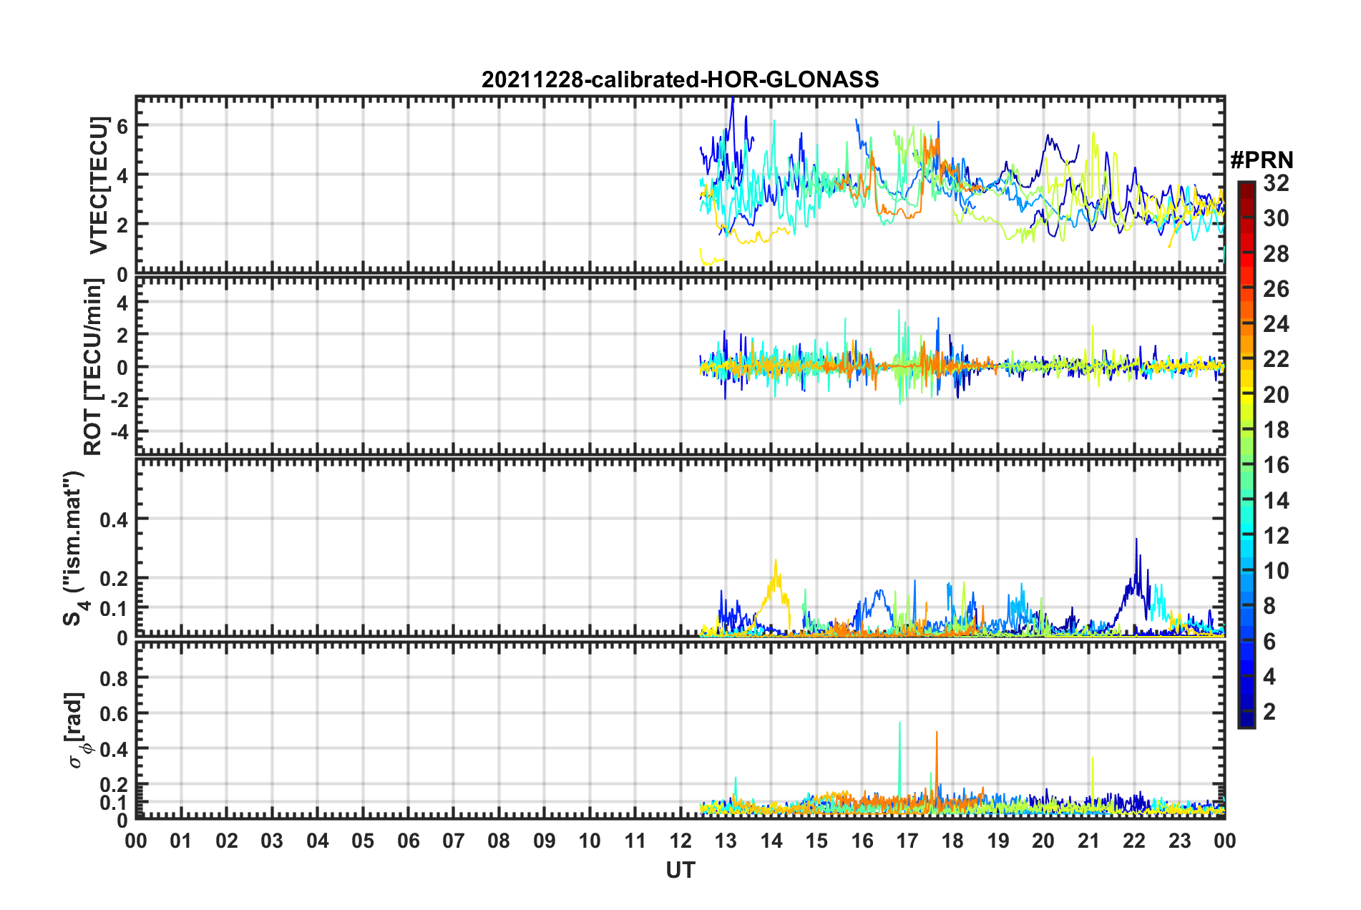Click the x-axis tick label 23

pos(1180,841)
